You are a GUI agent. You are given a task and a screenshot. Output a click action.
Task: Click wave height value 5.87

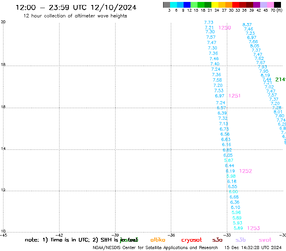(229, 160)
